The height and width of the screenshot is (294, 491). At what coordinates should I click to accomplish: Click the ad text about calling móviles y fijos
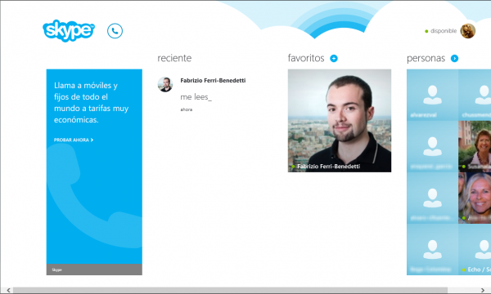pyautogui.click(x=91, y=102)
